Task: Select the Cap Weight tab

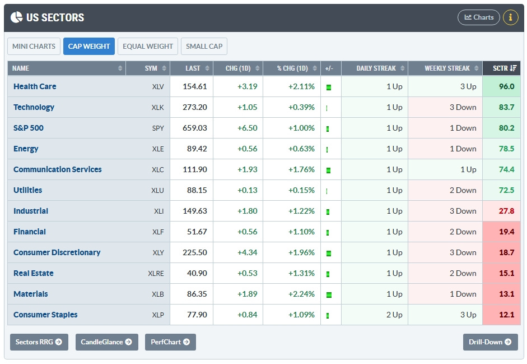Action: point(89,46)
